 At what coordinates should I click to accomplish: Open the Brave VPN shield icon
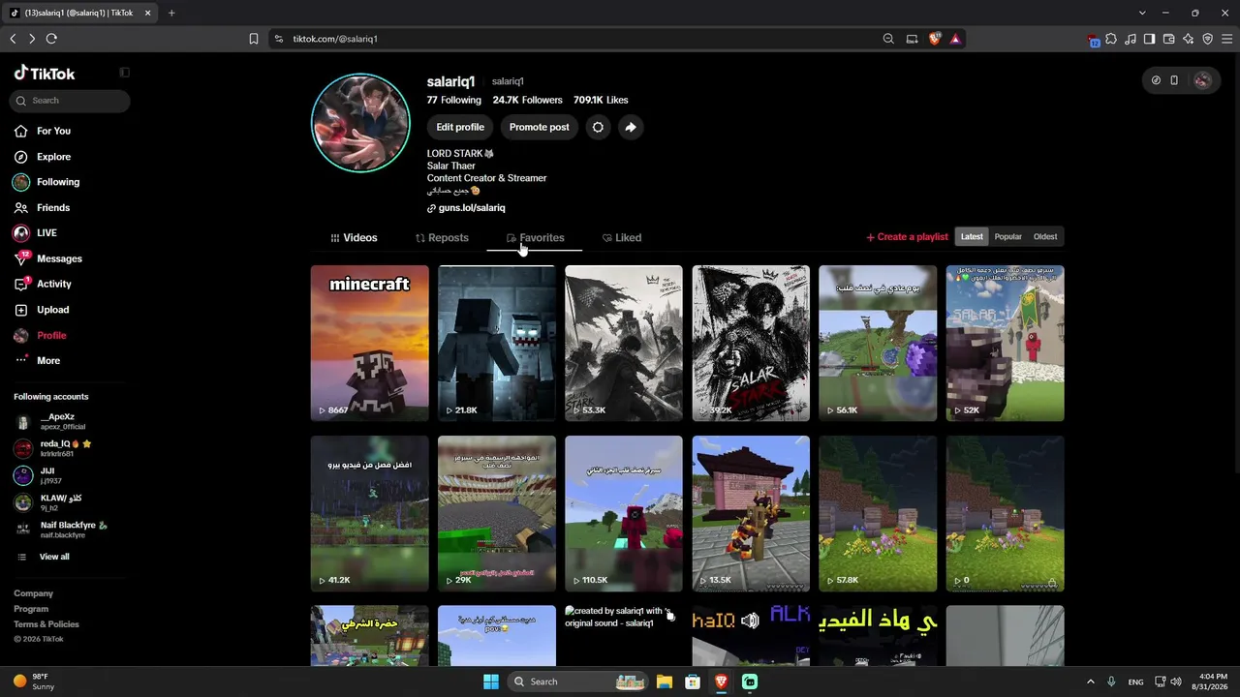coord(1208,39)
